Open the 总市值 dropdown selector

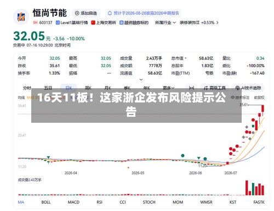click(x=179, y=58)
